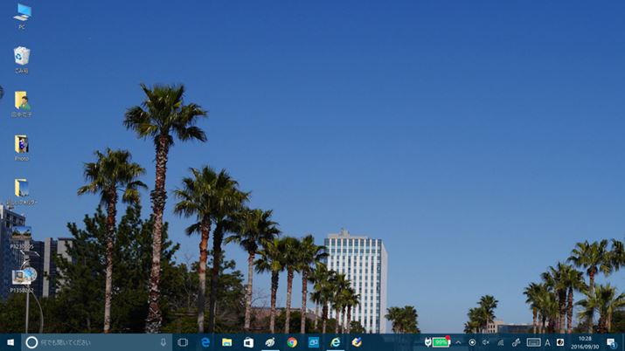
Task: Click the Cortana microphone icon
Action: (x=163, y=342)
